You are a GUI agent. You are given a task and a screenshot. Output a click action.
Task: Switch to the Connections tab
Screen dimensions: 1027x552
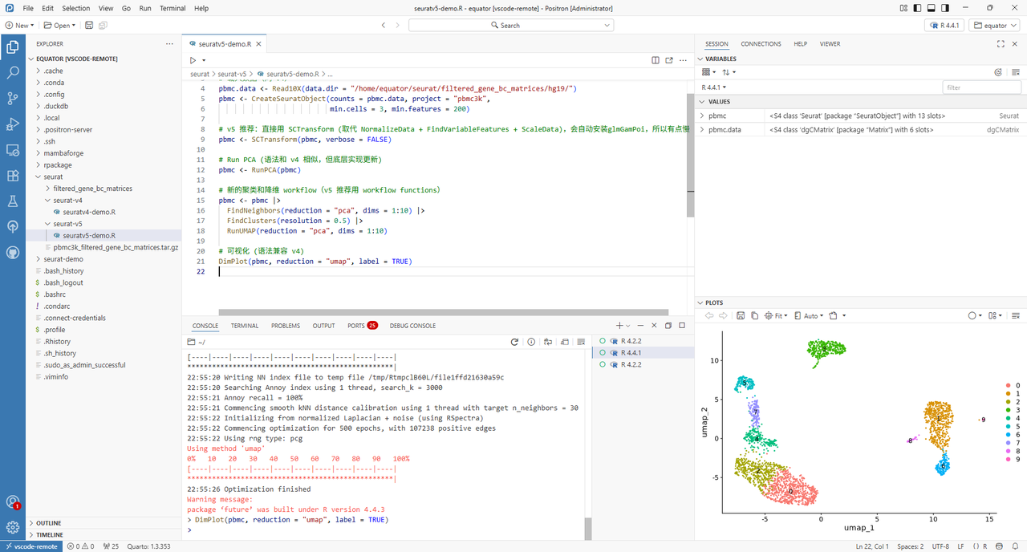(x=761, y=44)
